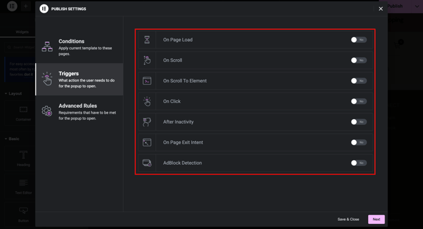
Task: Click the After Inactivity person icon
Action: pos(146,122)
